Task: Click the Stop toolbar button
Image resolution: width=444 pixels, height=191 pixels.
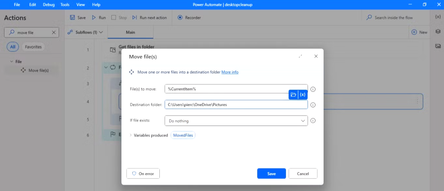Action: coord(119,18)
